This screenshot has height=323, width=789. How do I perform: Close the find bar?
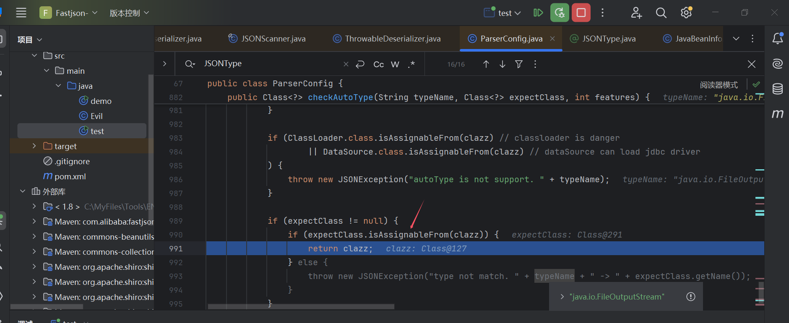(x=752, y=64)
